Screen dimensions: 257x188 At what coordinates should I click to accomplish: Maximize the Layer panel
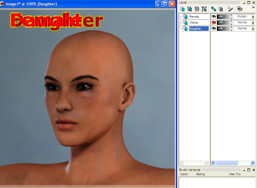(x=249, y=3)
